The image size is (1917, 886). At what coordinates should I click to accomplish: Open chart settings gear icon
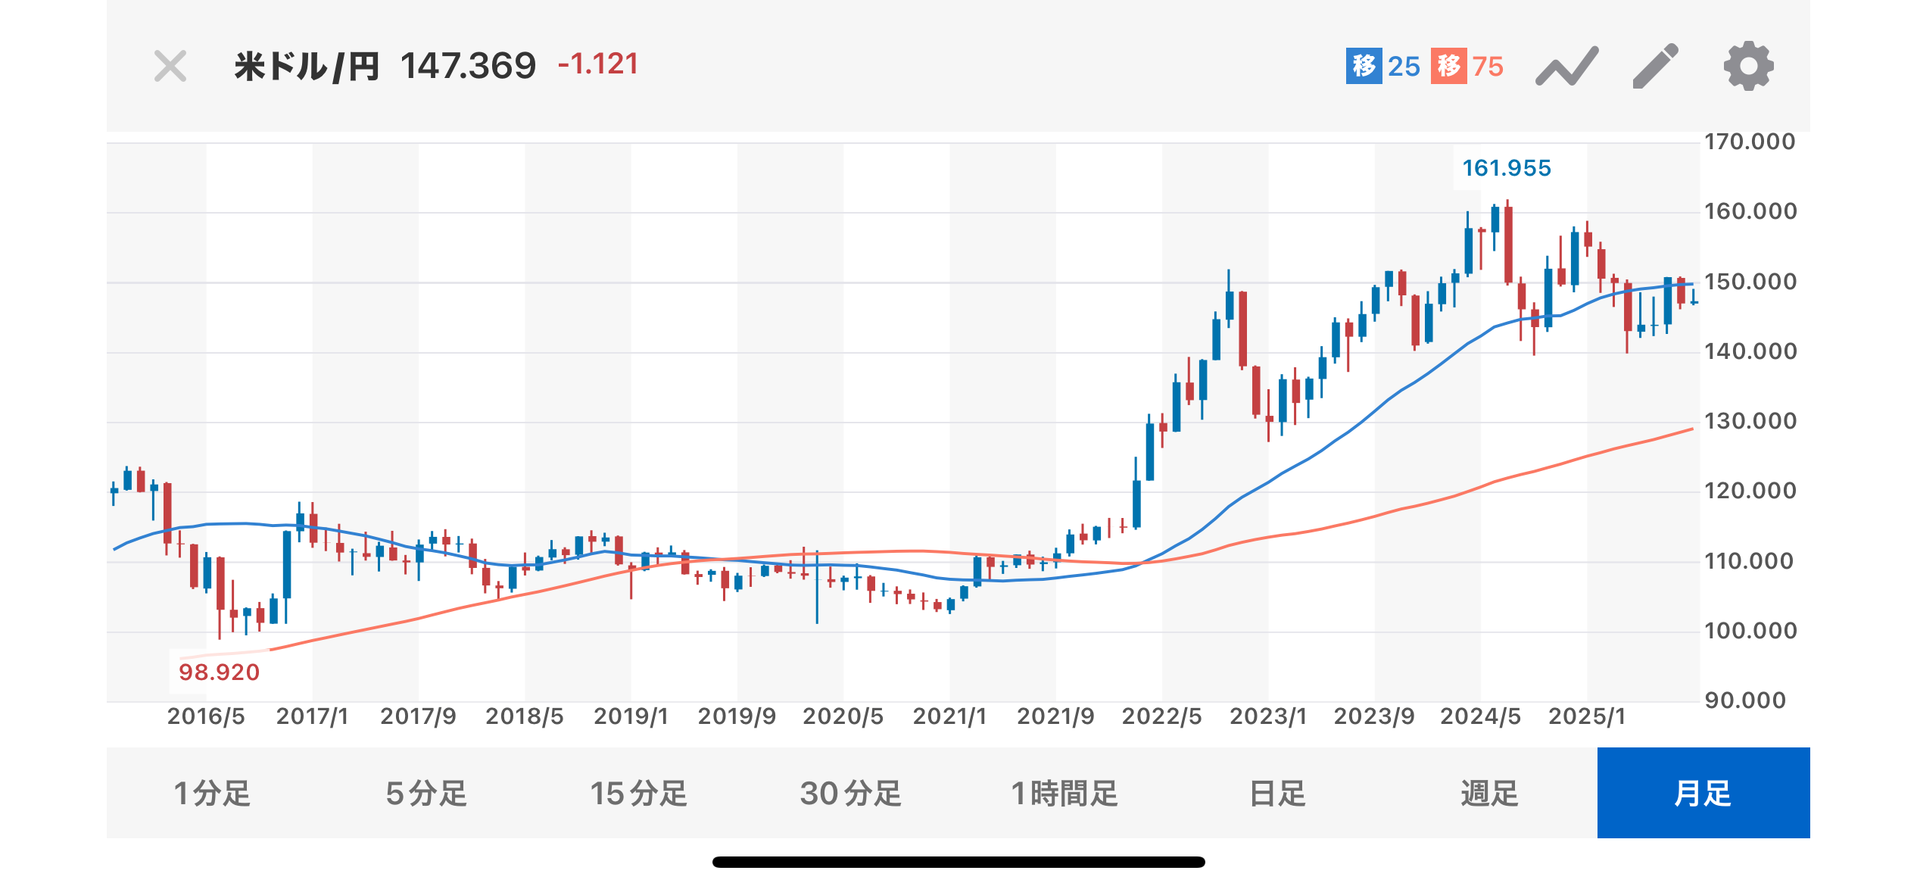pyautogui.click(x=1748, y=67)
